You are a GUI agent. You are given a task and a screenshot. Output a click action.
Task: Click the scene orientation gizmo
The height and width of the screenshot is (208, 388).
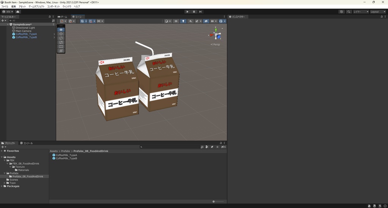(x=216, y=35)
